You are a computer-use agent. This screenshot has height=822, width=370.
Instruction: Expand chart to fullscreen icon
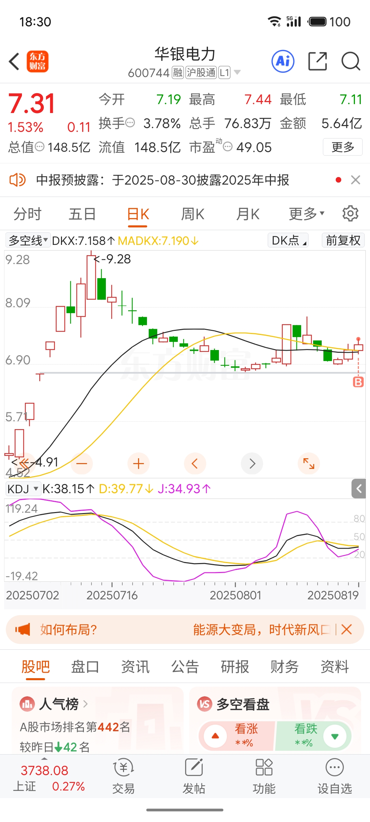pyautogui.click(x=309, y=464)
